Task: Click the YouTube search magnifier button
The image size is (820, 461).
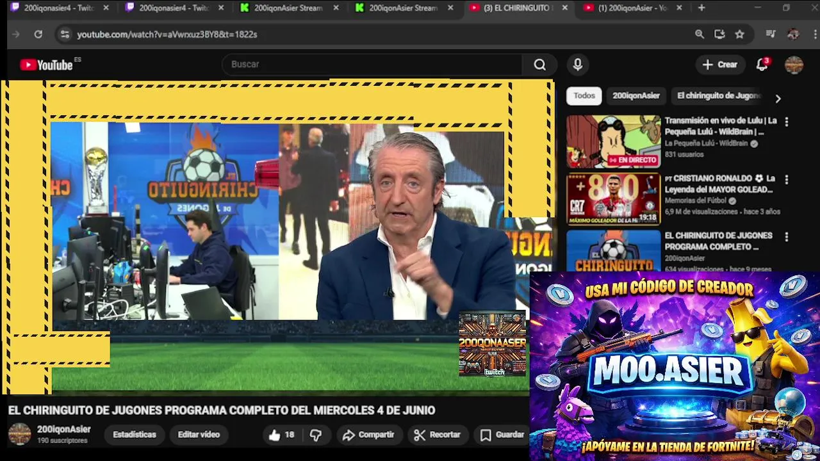Action: [540, 65]
